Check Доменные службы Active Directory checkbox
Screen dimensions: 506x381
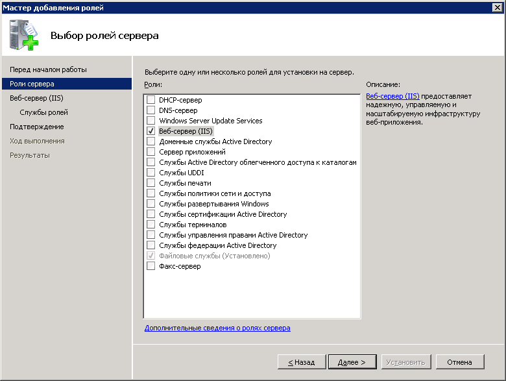coord(151,141)
